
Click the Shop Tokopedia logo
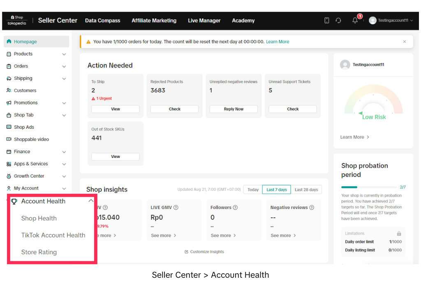coord(17,21)
